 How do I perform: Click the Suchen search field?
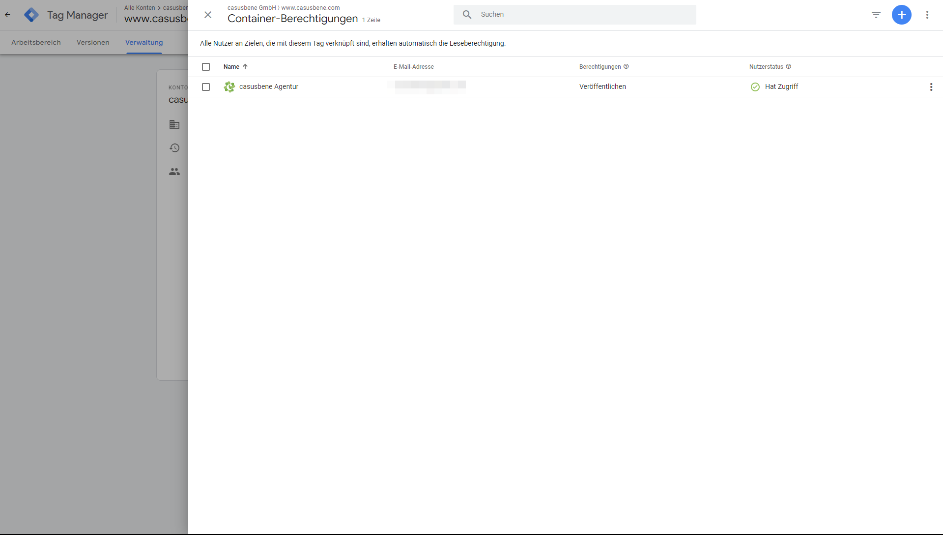tap(574, 15)
